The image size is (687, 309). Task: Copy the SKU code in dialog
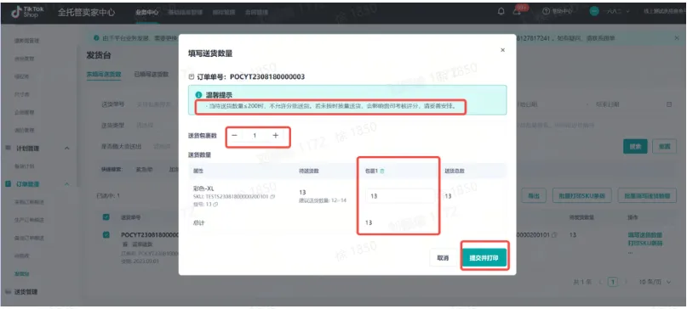[x=272, y=197]
